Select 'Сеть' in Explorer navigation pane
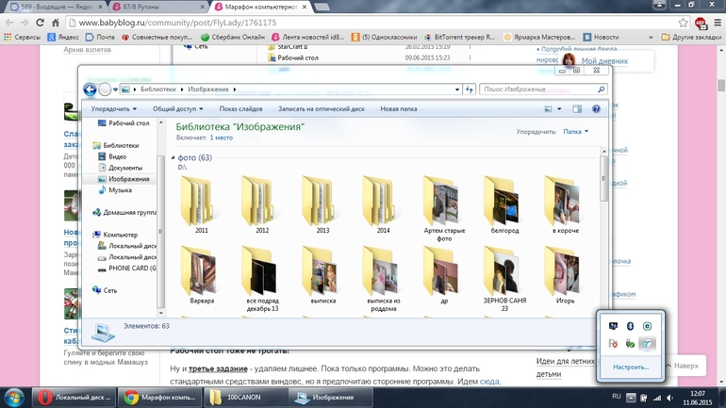726x408 pixels. pos(105,290)
